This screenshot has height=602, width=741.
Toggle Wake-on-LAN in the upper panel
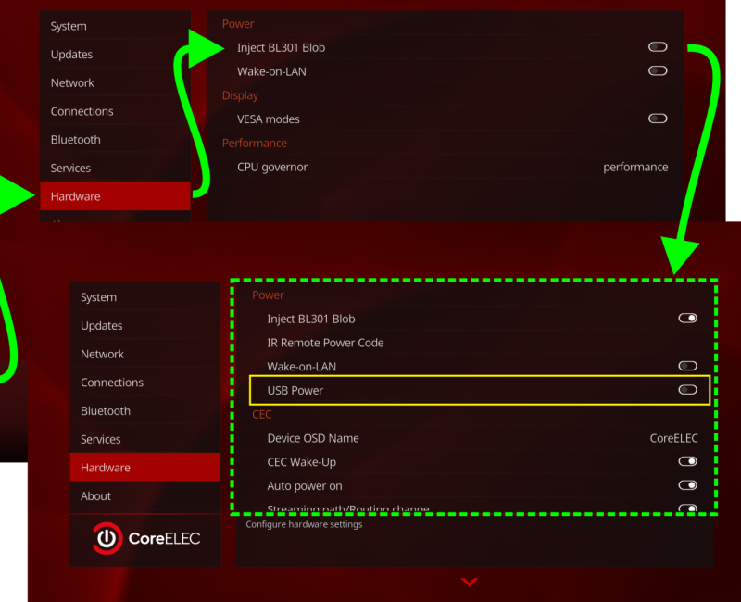click(x=658, y=71)
